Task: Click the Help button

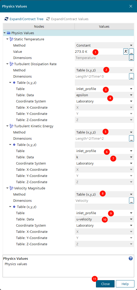Action: [x=125, y=284]
